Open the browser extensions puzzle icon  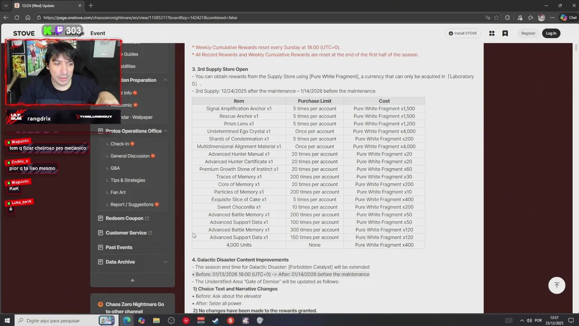coord(508,18)
